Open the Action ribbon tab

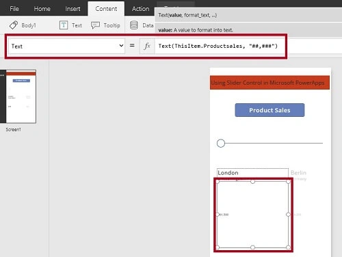tap(140, 9)
